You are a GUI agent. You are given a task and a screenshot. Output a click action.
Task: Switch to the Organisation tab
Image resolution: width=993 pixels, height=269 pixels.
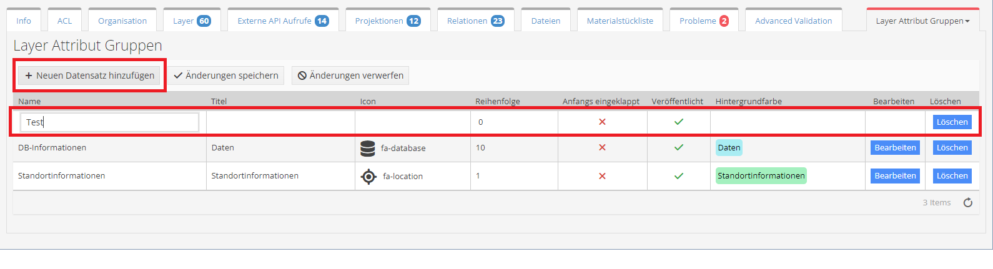(122, 21)
